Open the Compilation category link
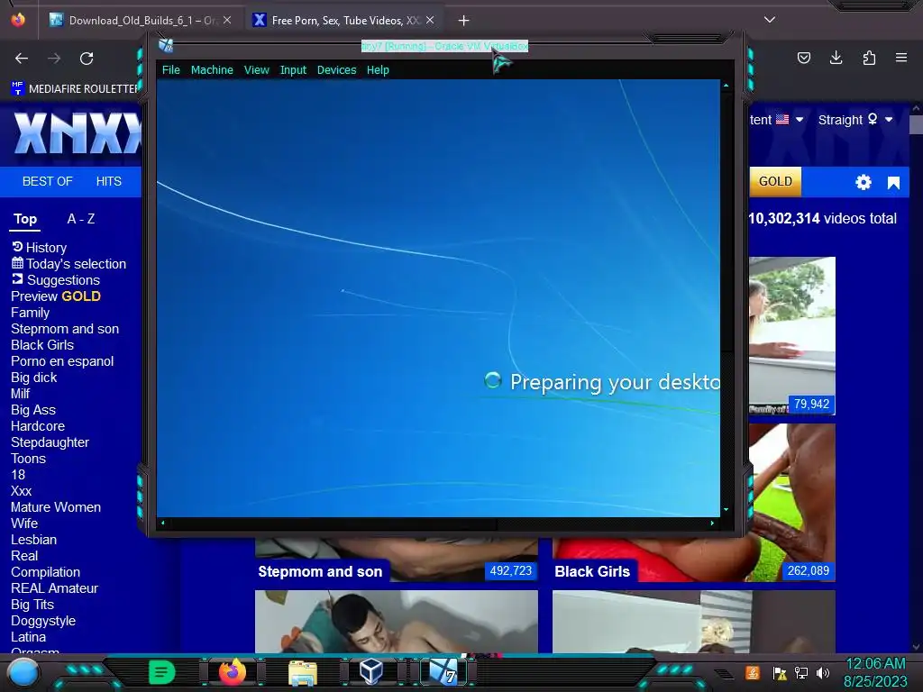923x692 pixels. (45, 572)
